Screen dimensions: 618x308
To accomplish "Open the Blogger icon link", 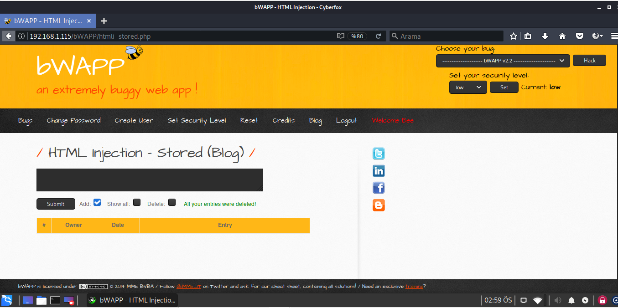I will tap(379, 205).
